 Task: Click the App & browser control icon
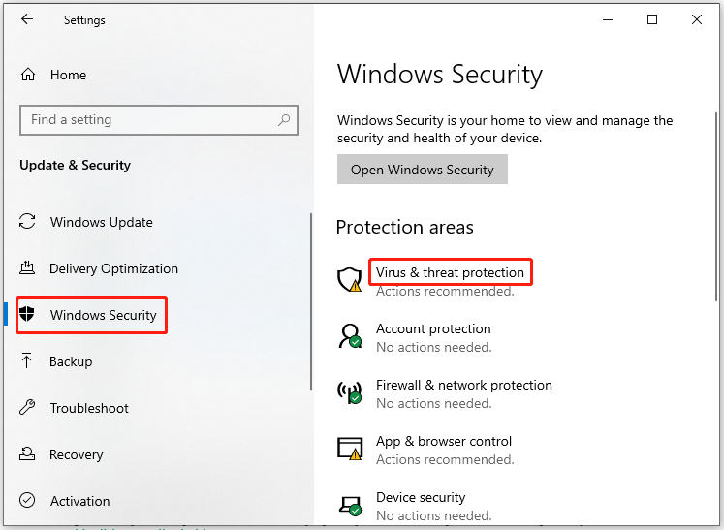point(349,449)
